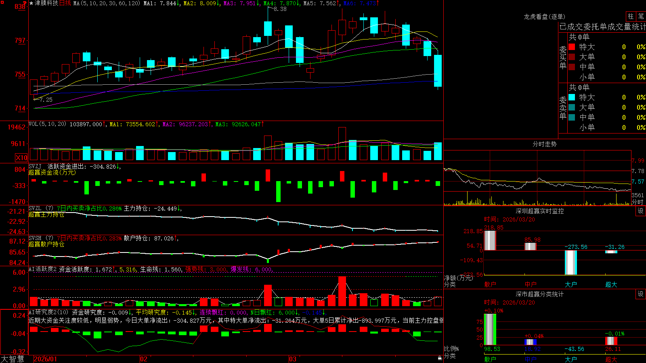The image size is (646, 363).
Task: Click the 龙虎看盘(逐单) panel title
Action: [544, 17]
